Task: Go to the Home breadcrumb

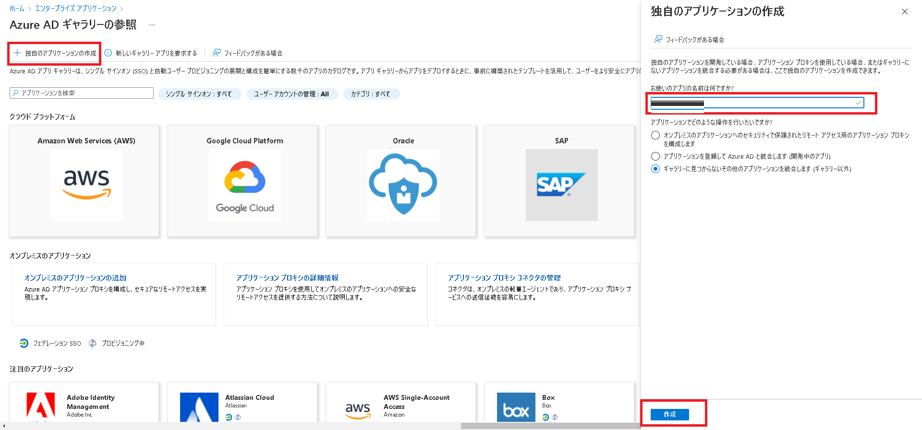Action: (x=17, y=9)
